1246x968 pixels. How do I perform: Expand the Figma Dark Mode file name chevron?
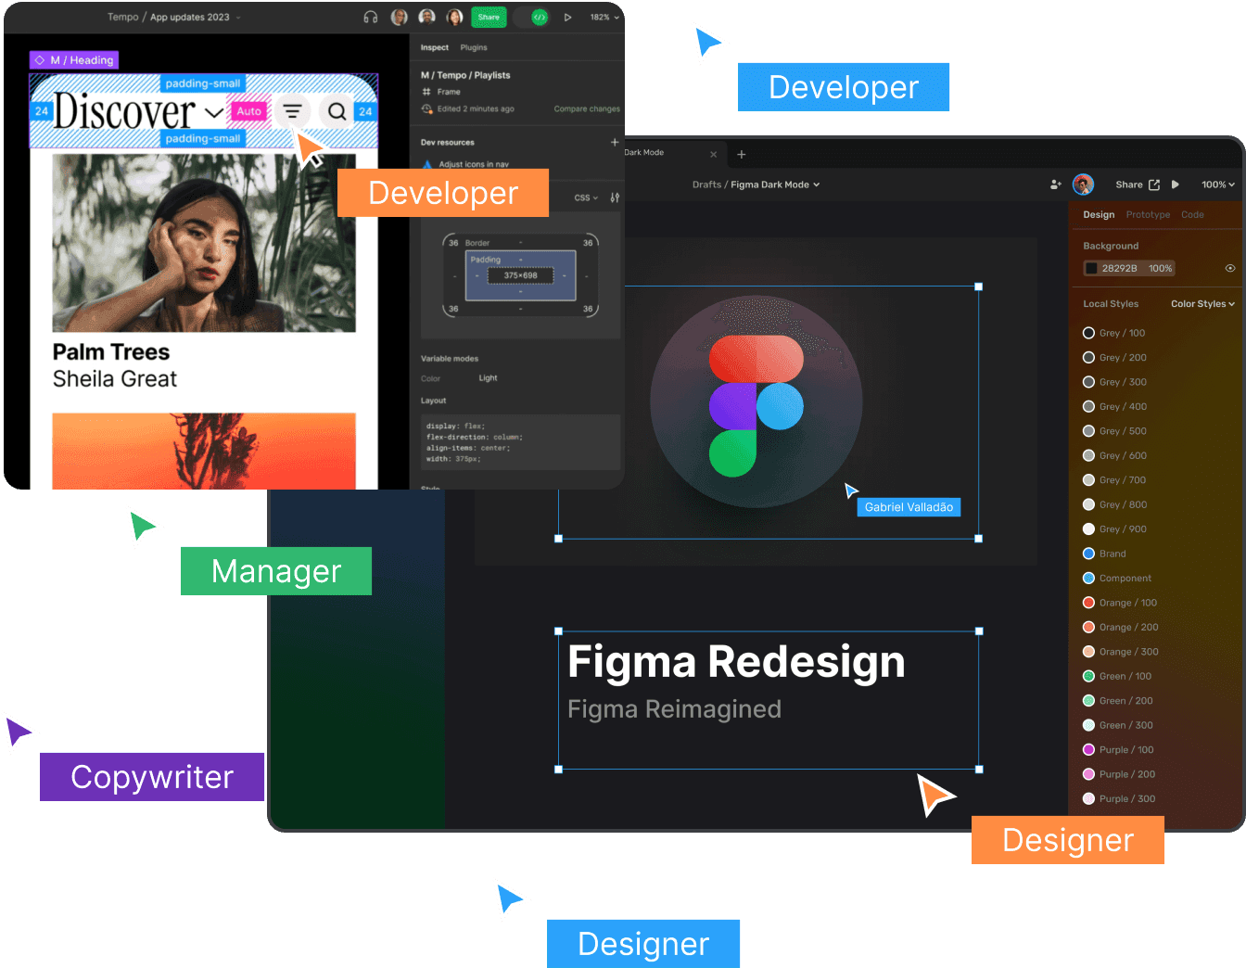[817, 185]
